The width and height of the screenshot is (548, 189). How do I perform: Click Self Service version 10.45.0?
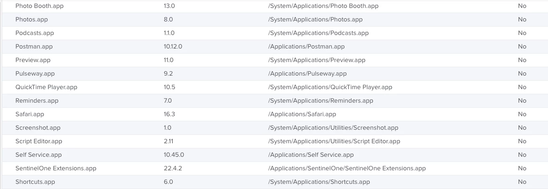click(174, 155)
